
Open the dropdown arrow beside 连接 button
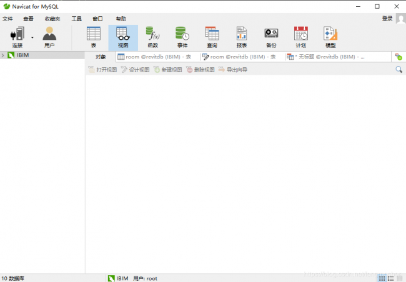pos(32,37)
